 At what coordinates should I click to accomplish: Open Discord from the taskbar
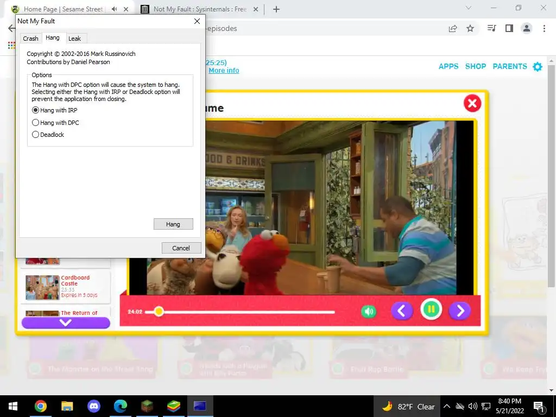pyautogui.click(x=93, y=406)
